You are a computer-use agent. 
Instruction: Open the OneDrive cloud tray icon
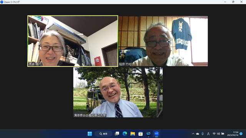coord(198,134)
